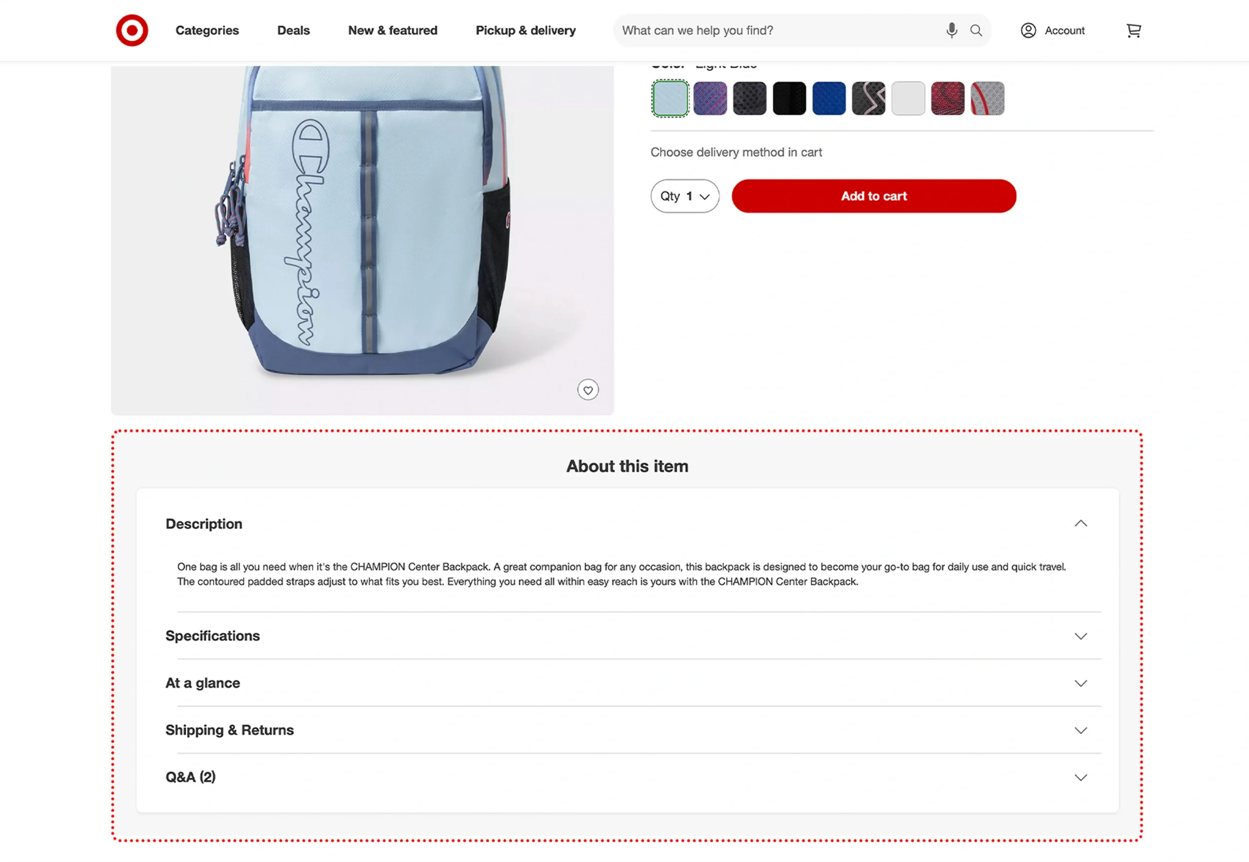Open the Qty quantity dropdown
Image resolution: width=1249 pixels, height=862 pixels.
(x=685, y=196)
